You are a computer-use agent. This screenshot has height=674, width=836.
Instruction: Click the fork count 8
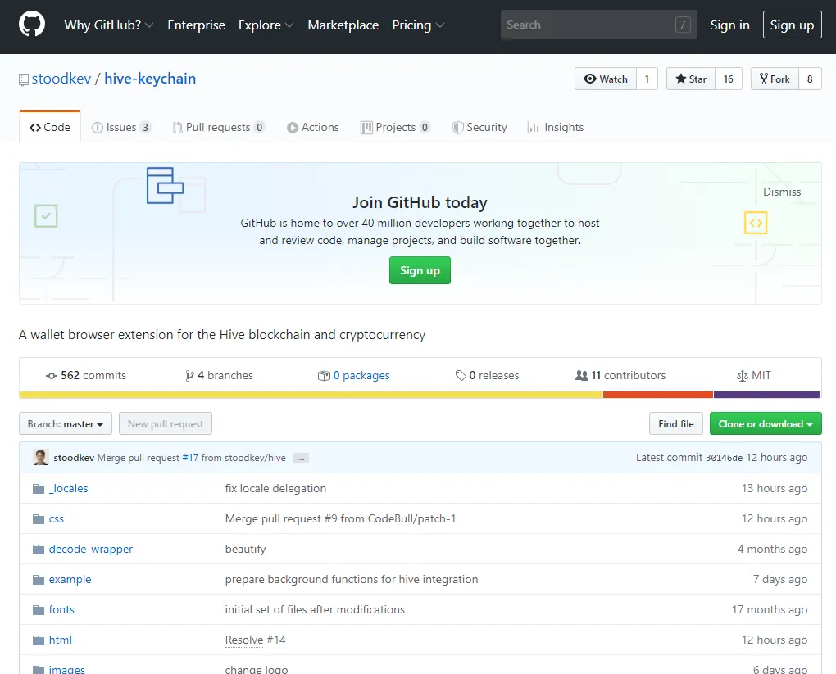click(x=810, y=79)
